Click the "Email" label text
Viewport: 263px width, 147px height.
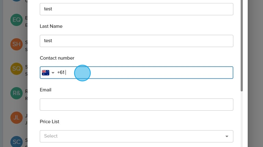pos(46,90)
